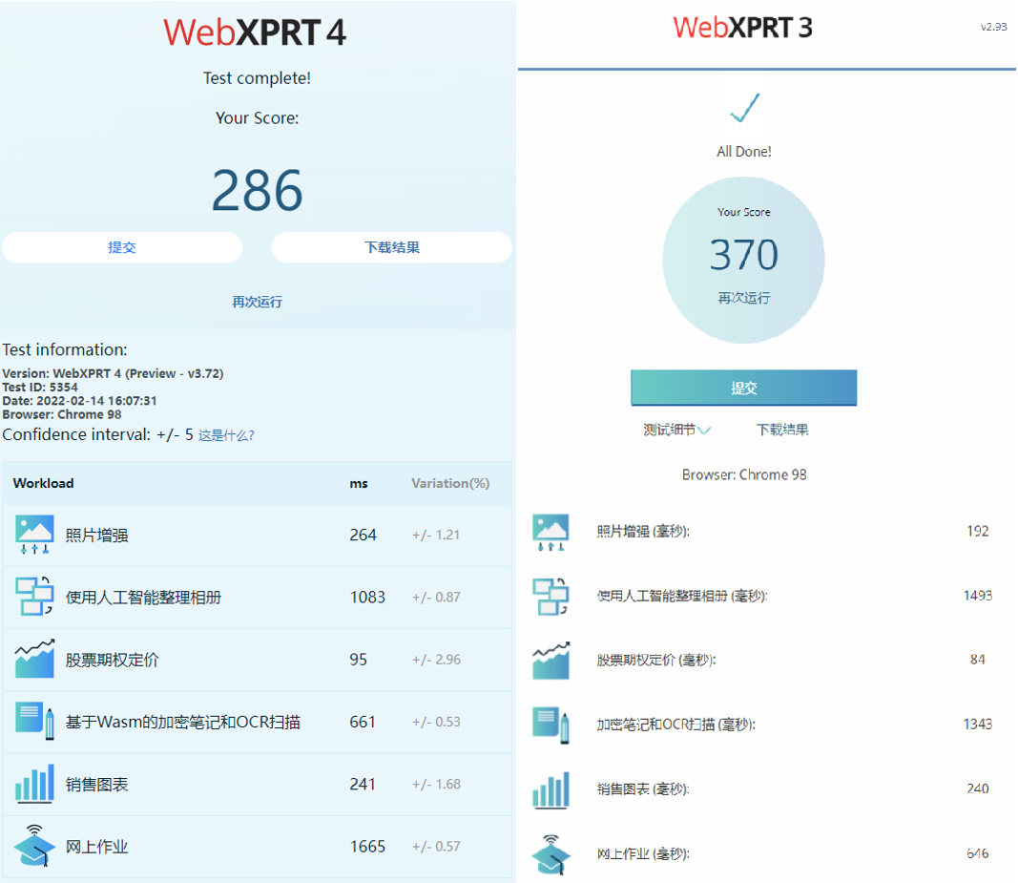Click the +/- 2.96 variation value
The width and height of the screenshot is (1018, 883).
[436, 660]
